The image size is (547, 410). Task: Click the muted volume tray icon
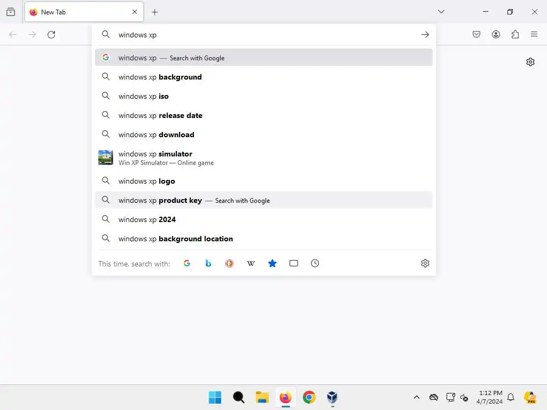(464, 397)
